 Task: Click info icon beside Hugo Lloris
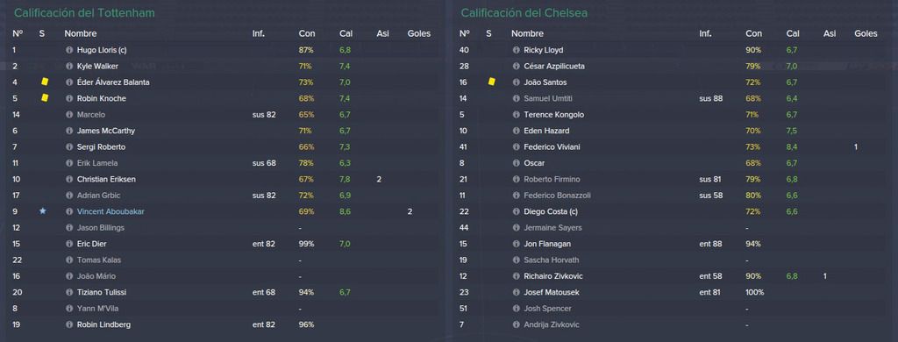click(69, 50)
